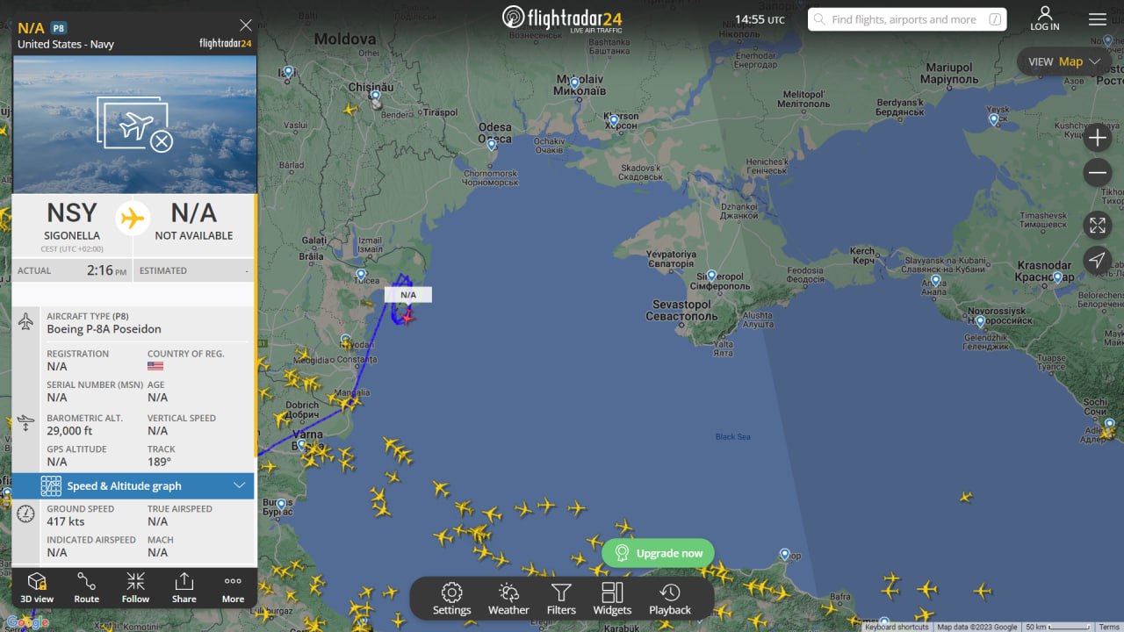Enter fullscreen map mode
Image resolution: width=1124 pixels, height=632 pixels.
[x=1098, y=225]
